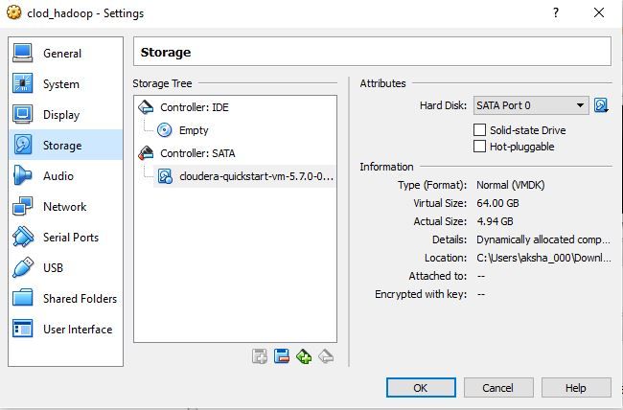Open the System settings category

(60, 84)
